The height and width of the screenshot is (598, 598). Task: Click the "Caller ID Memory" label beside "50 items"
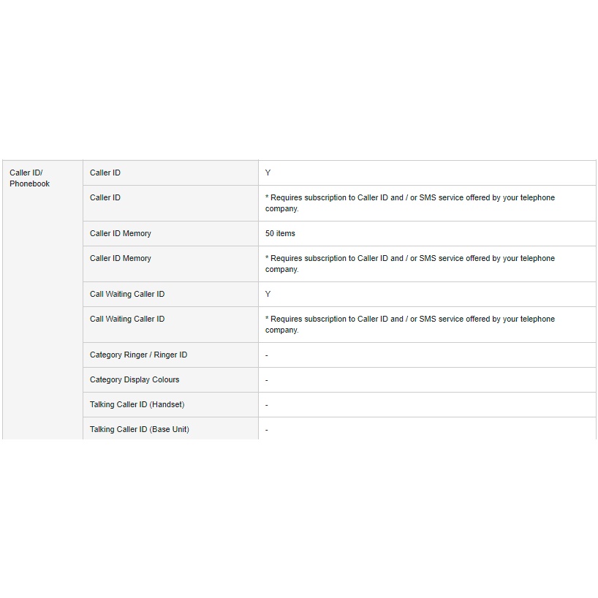pyautogui.click(x=121, y=234)
